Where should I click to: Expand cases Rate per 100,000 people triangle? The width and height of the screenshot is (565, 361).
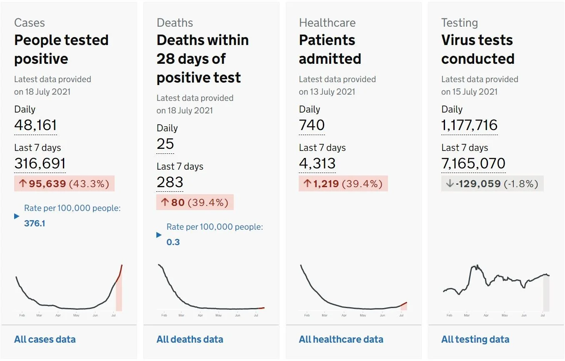coord(17,216)
